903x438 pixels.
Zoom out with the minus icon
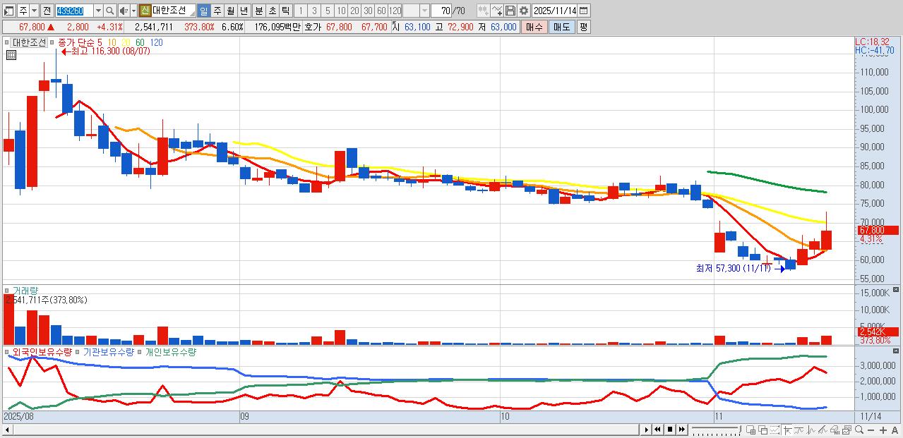pos(871,430)
